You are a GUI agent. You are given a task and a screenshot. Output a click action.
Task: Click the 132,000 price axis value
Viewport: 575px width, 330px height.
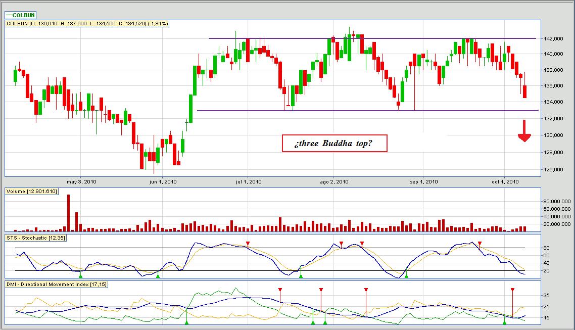[x=553, y=118]
